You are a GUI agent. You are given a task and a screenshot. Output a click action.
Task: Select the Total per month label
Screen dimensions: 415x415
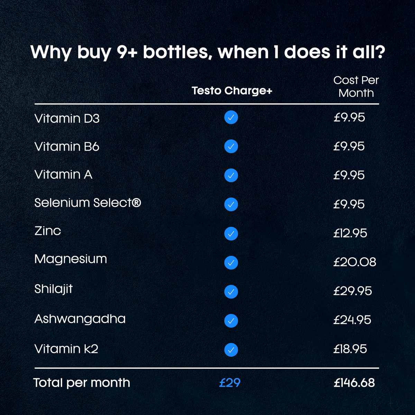click(82, 383)
